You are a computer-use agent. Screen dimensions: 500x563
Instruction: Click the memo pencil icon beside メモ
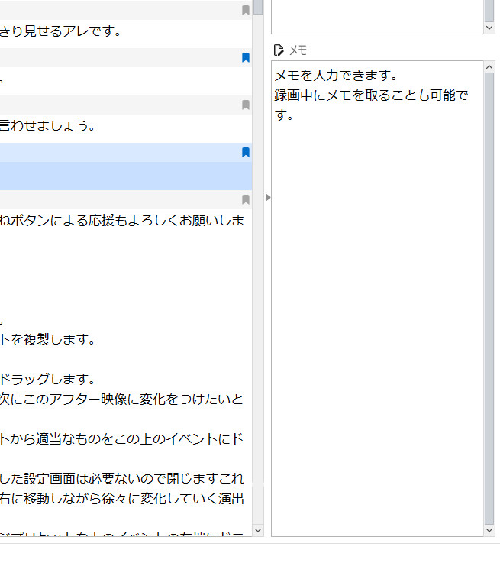coord(279,50)
